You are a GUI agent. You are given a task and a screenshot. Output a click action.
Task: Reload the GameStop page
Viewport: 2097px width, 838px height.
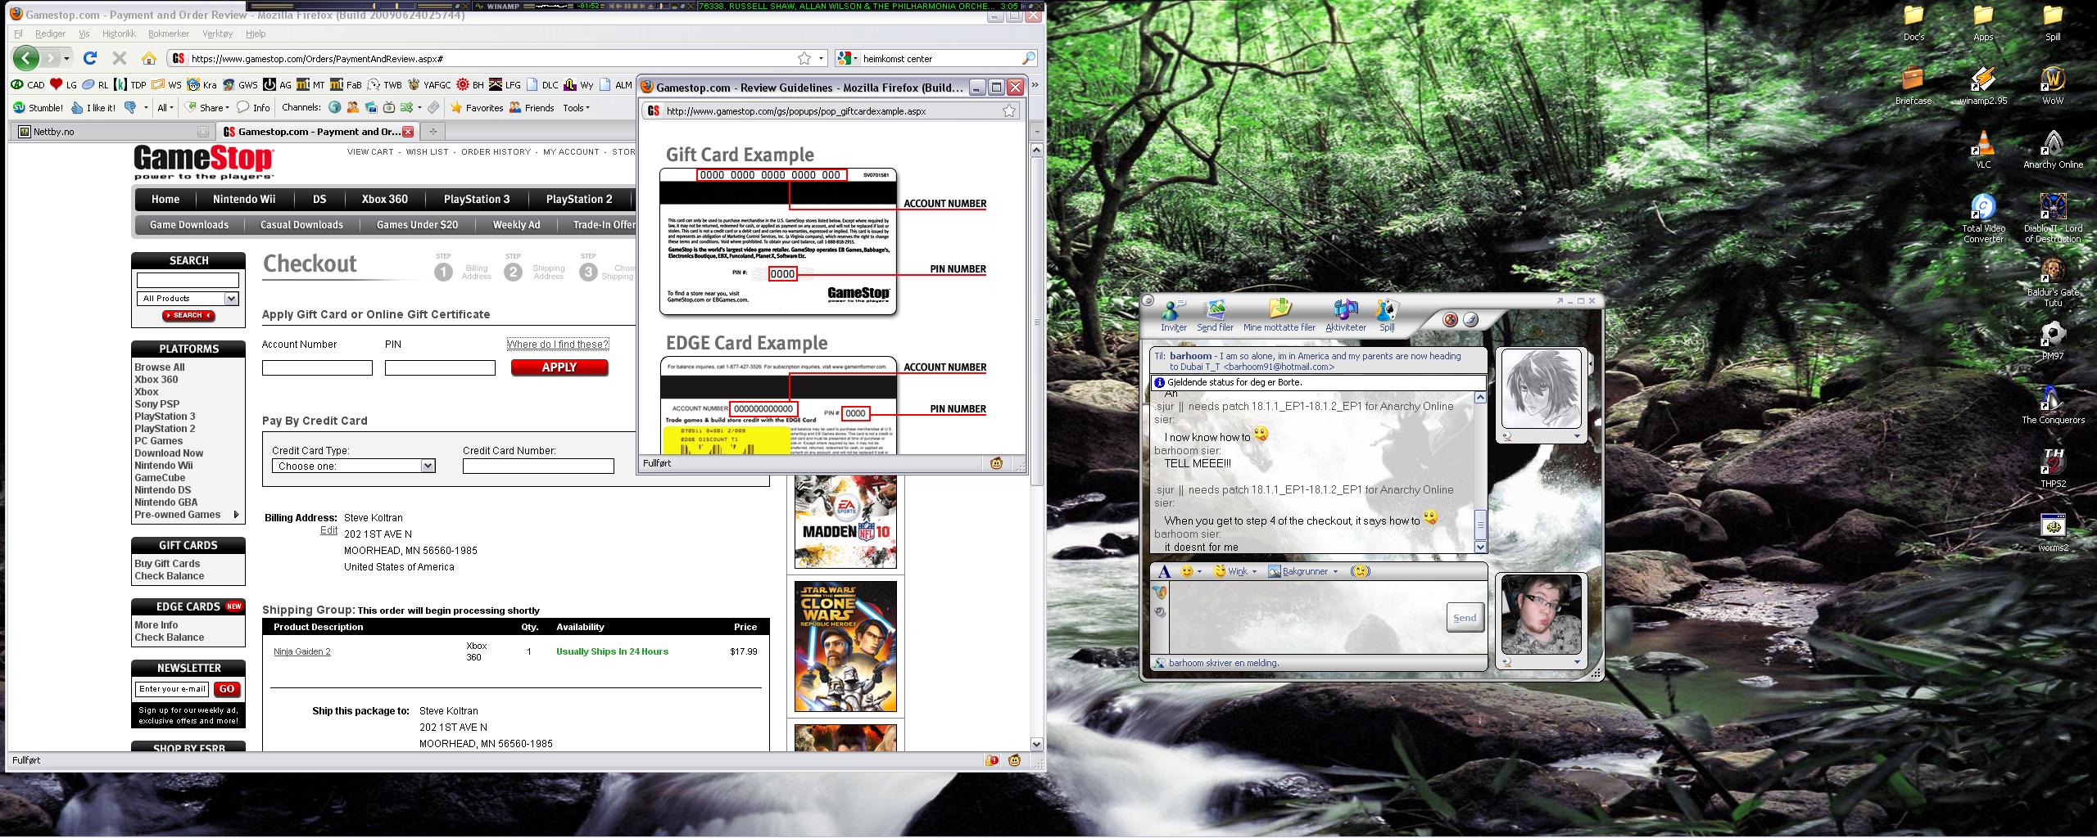(90, 58)
